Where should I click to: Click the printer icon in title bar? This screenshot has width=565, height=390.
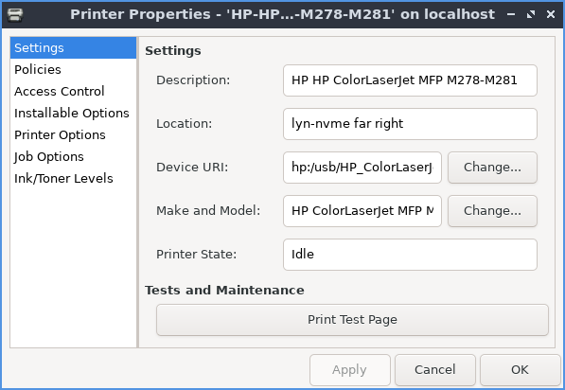15,14
